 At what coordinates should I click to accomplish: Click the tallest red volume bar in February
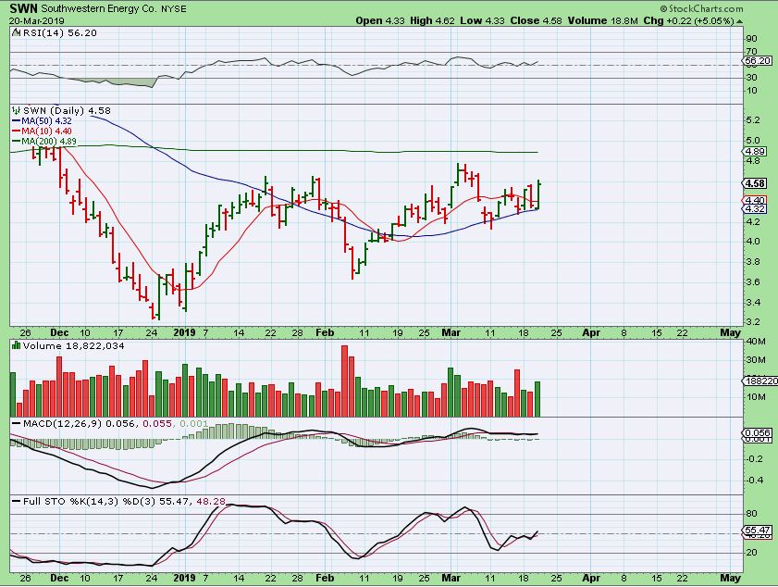(x=345, y=381)
